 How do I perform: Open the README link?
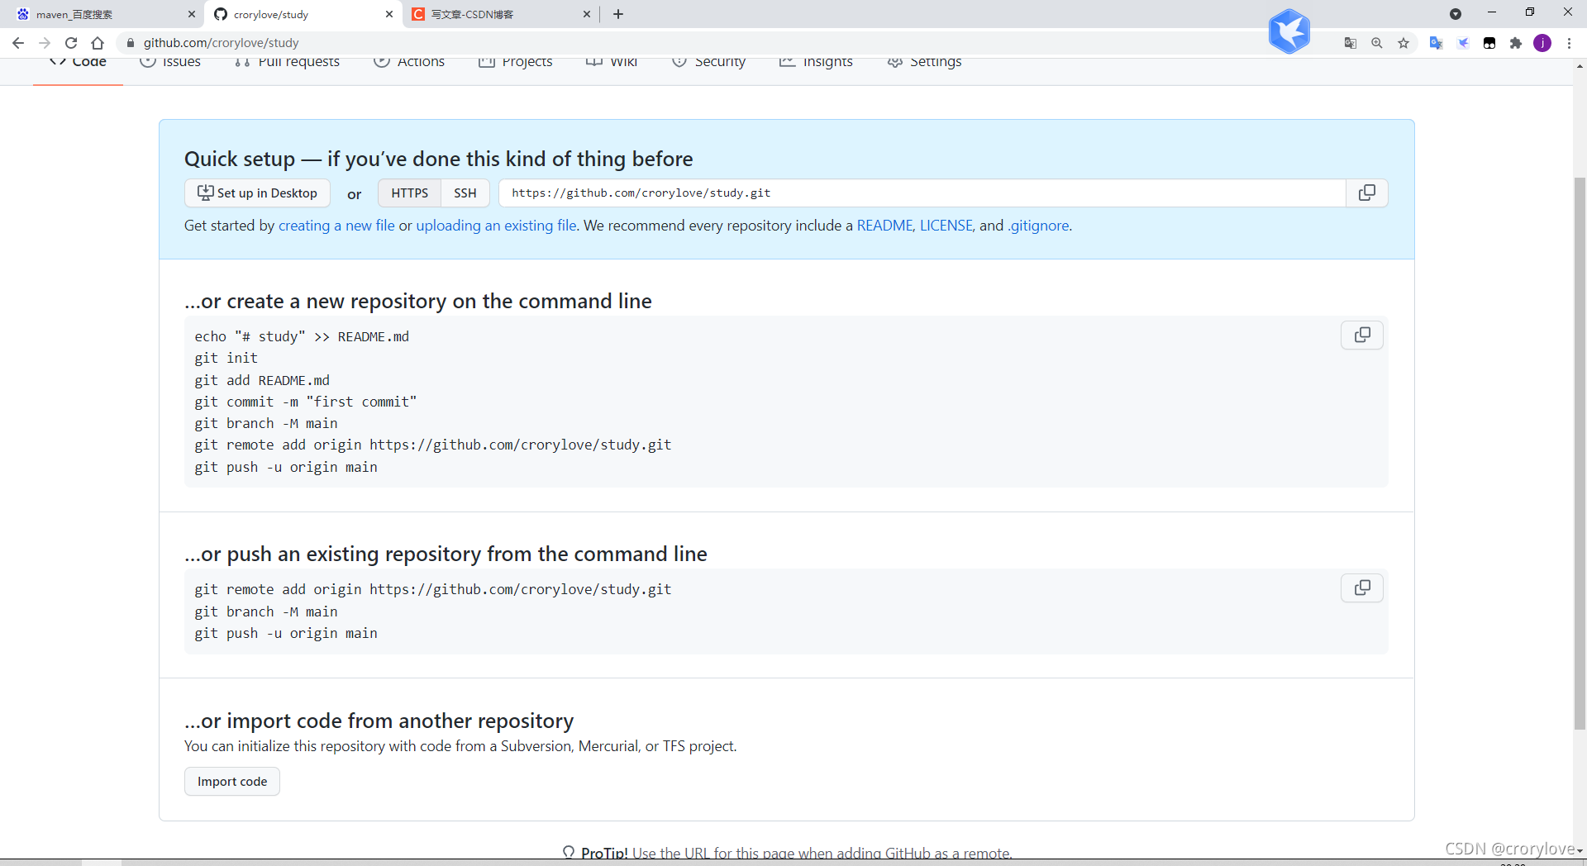tap(884, 226)
